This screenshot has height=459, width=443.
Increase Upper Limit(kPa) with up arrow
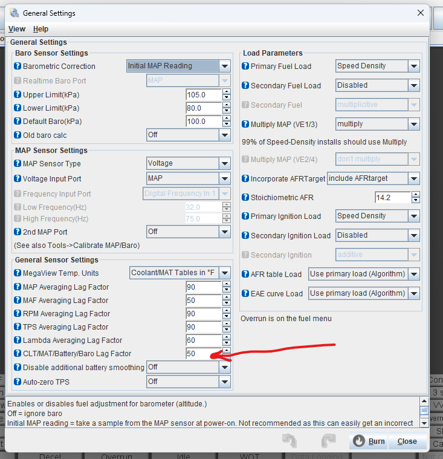227,92
